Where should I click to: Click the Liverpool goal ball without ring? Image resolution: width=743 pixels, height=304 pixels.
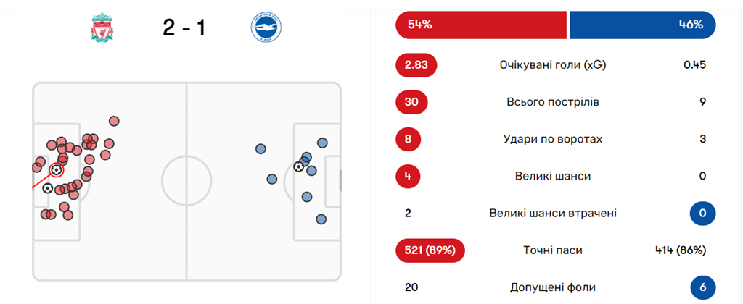(48, 188)
